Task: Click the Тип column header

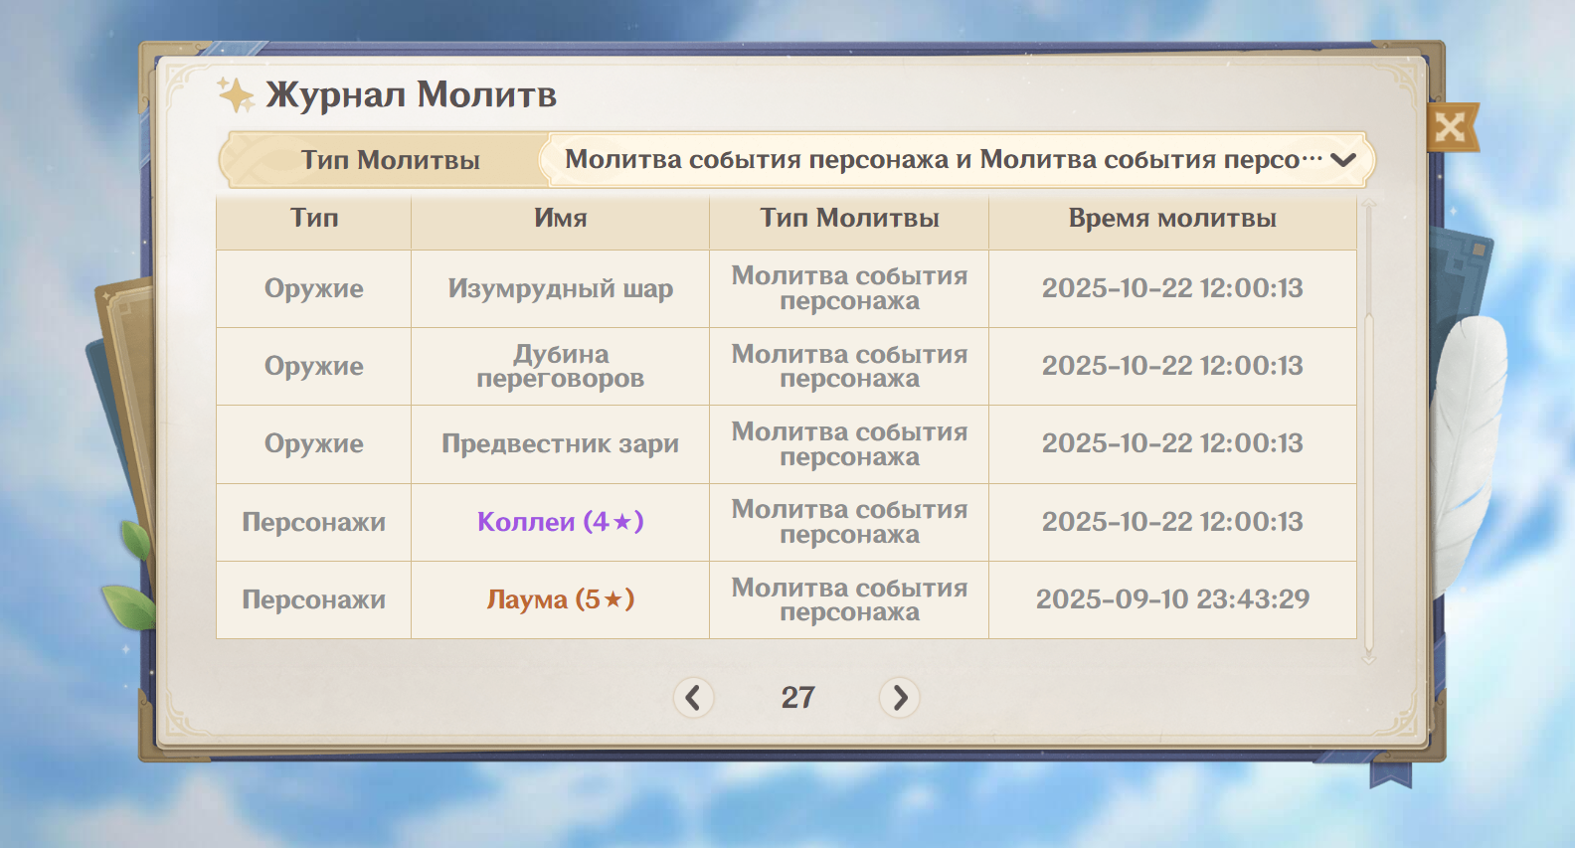Action: (314, 219)
